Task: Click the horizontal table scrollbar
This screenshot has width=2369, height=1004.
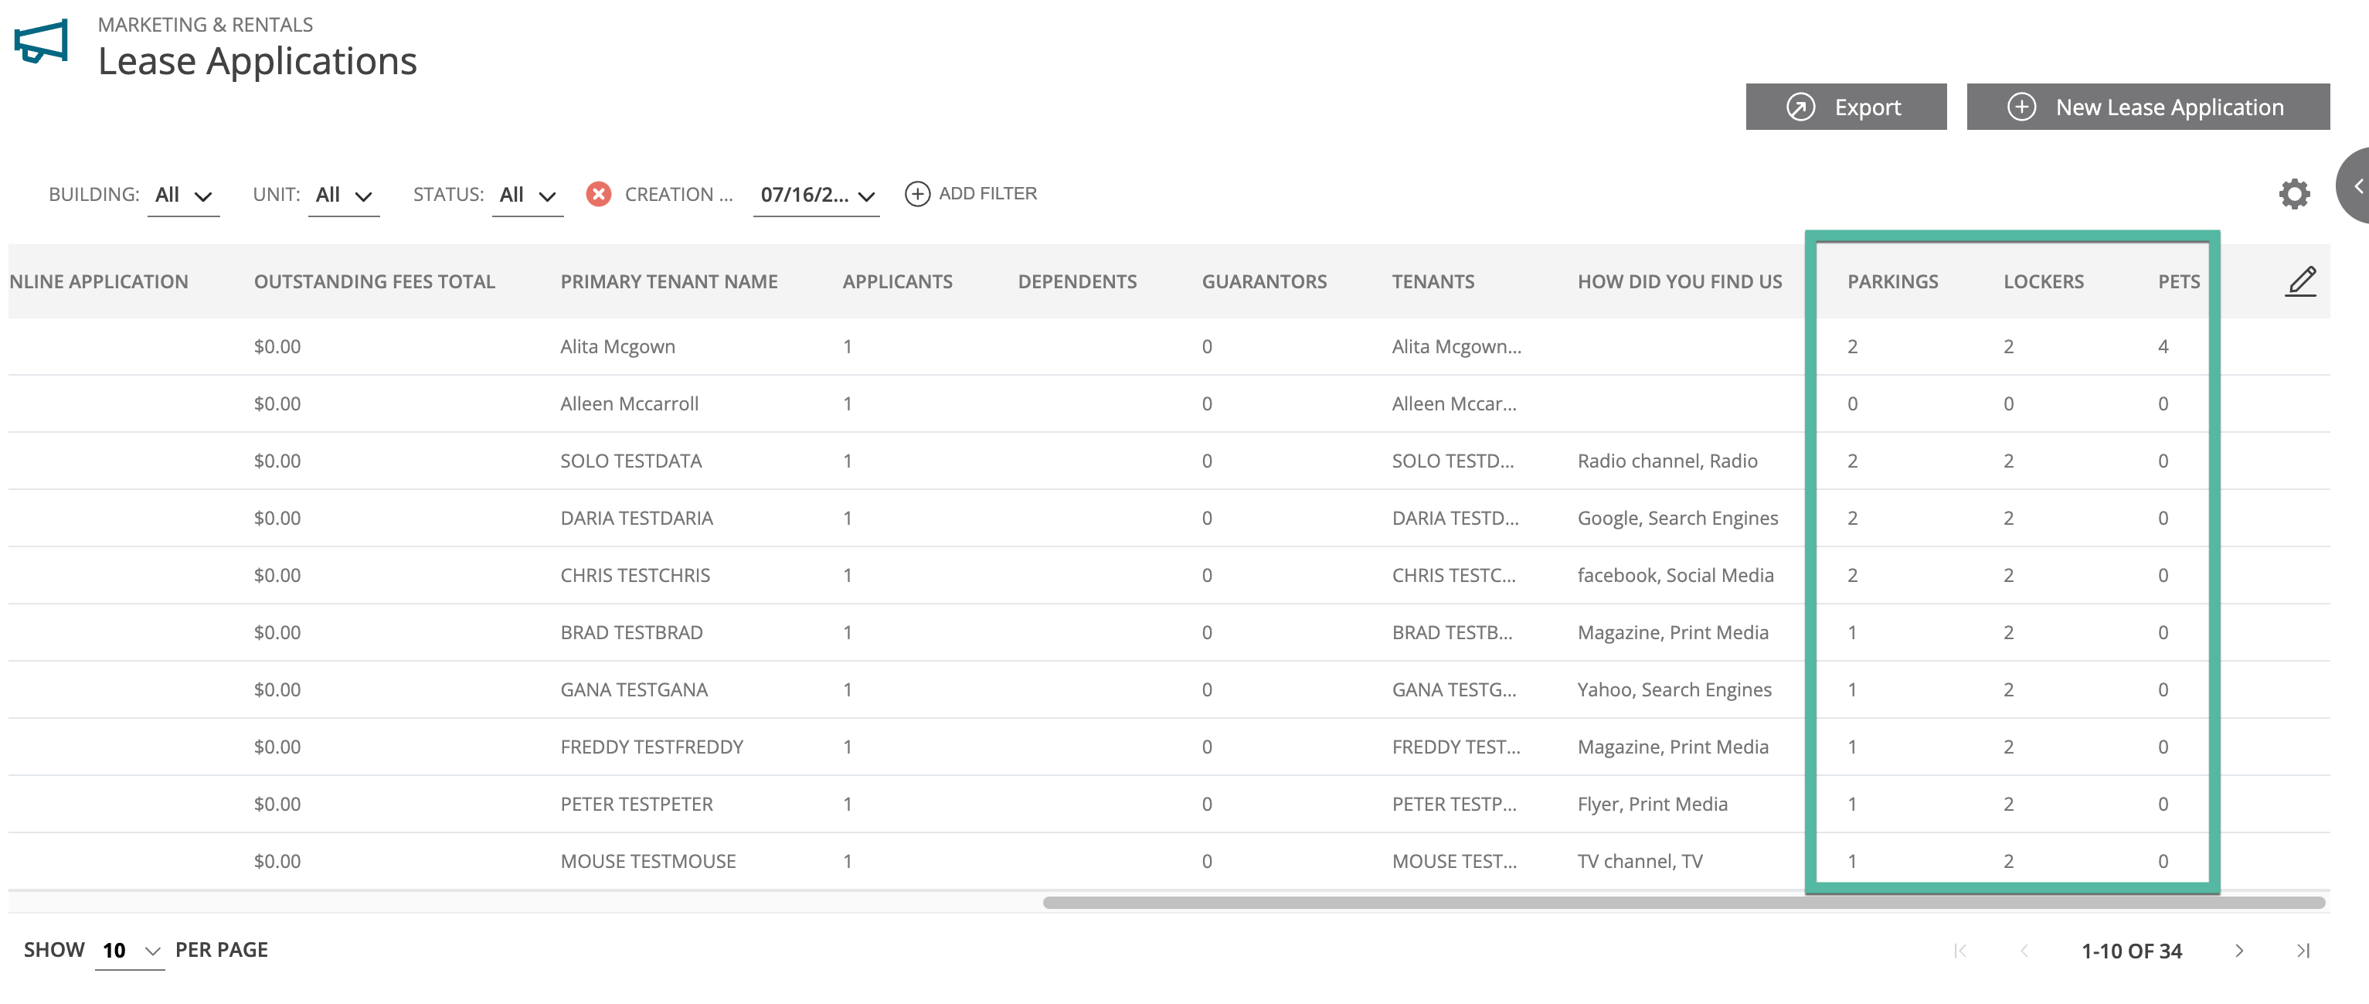Action: pos(1683,903)
